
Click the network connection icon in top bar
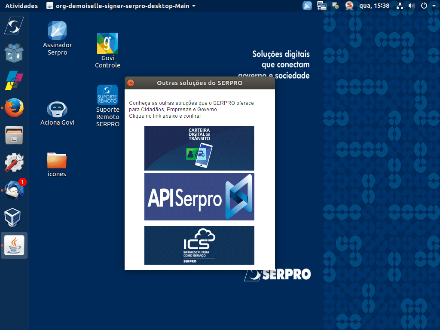point(400,6)
